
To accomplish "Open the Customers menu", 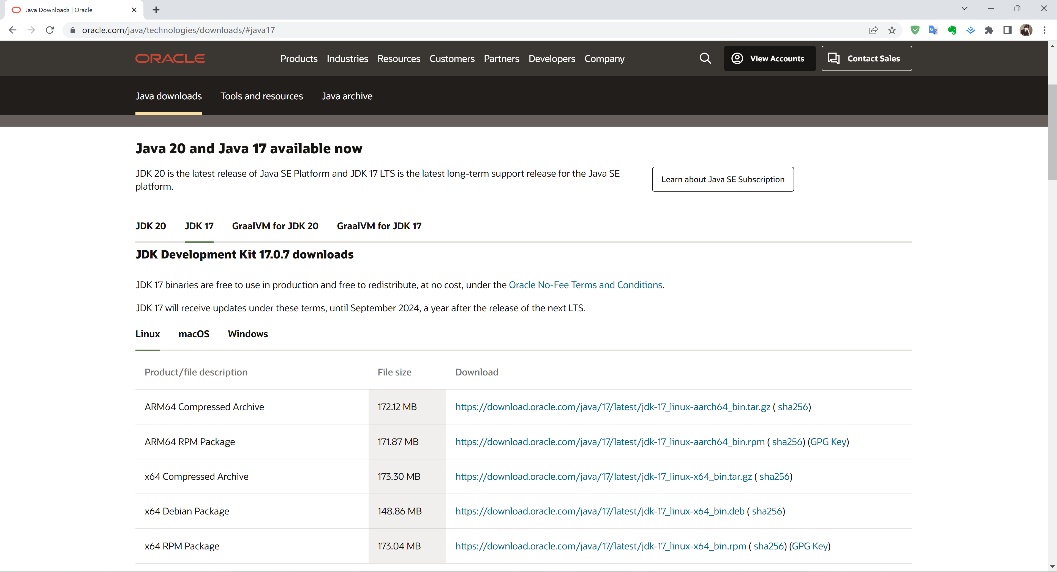I will click(452, 59).
